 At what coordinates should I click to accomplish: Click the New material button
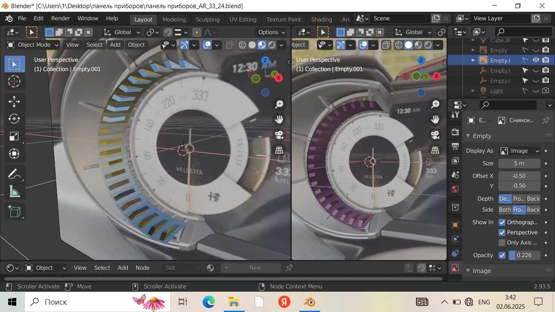click(x=255, y=268)
